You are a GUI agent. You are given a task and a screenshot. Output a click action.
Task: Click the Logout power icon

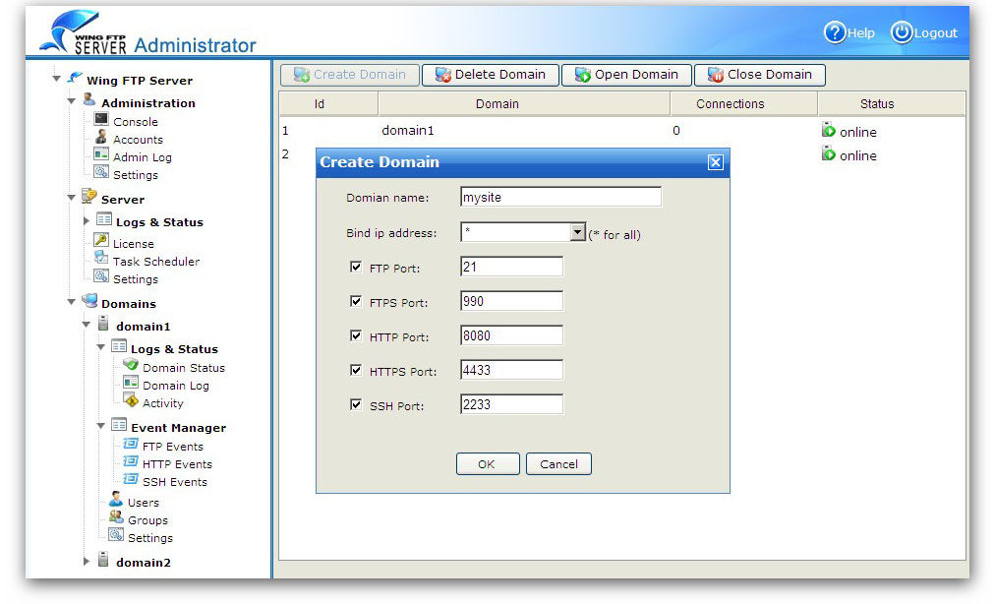902,32
